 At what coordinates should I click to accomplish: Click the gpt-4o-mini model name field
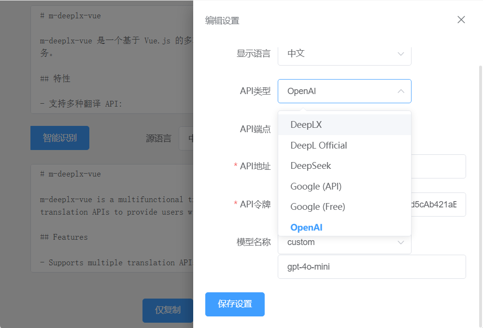tap(371, 267)
